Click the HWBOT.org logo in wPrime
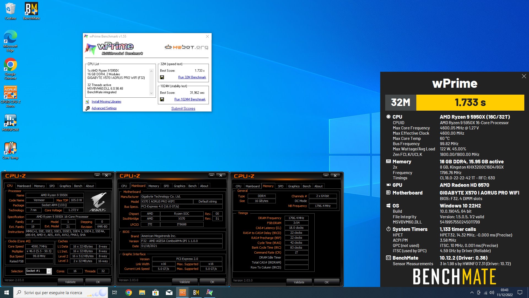The width and height of the screenshot is (529, 298). [186, 47]
